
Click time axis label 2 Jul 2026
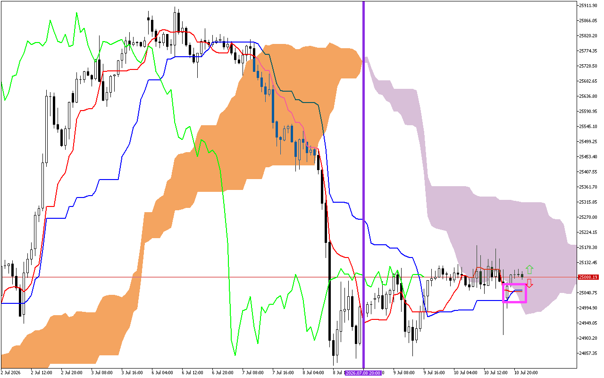point(11,372)
